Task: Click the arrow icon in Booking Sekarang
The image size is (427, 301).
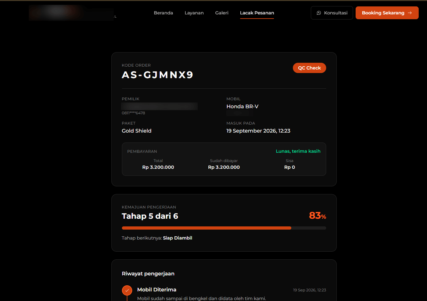Action: (410, 13)
